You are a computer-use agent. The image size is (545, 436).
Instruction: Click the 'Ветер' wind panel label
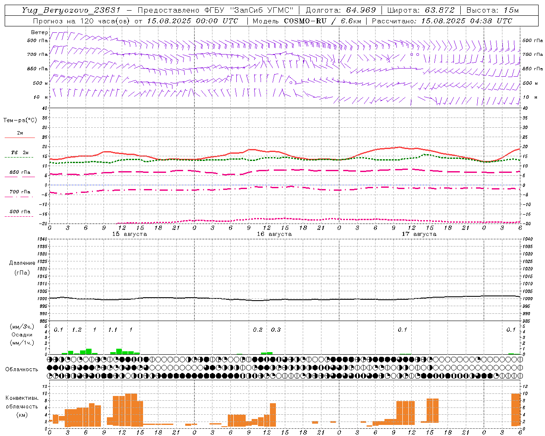pyautogui.click(x=39, y=32)
